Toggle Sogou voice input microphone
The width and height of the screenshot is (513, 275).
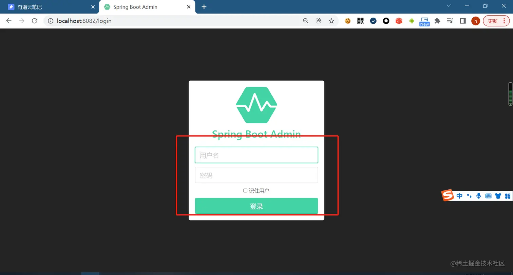click(479, 196)
